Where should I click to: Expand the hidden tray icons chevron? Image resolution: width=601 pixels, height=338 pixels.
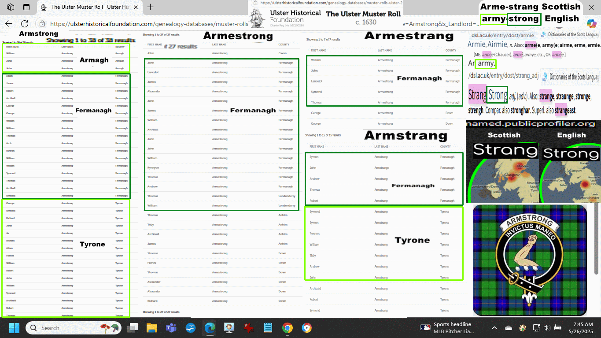tap(494, 328)
